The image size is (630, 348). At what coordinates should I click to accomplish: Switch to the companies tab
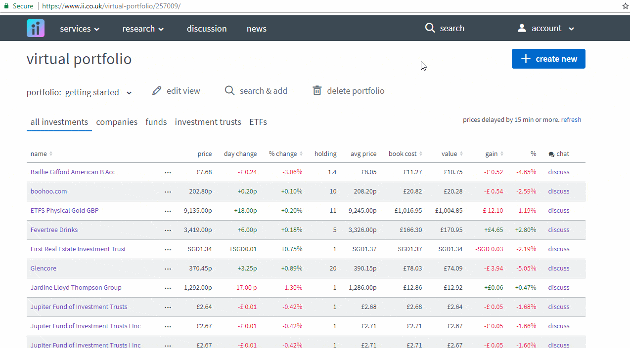(117, 122)
